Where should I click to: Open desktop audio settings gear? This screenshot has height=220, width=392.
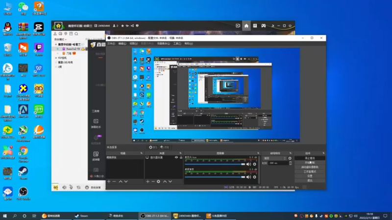pos(254,177)
